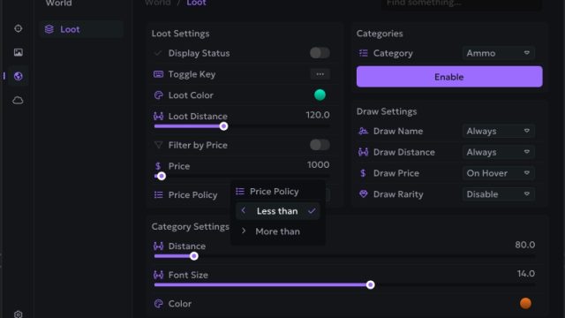
Task: Select the checked Less than option
Action: point(278,211)
